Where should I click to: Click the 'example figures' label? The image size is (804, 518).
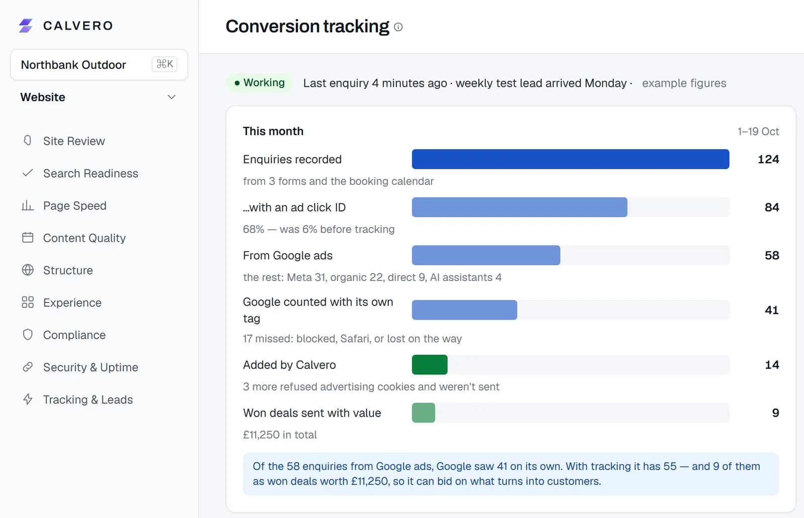pos(684,83)
